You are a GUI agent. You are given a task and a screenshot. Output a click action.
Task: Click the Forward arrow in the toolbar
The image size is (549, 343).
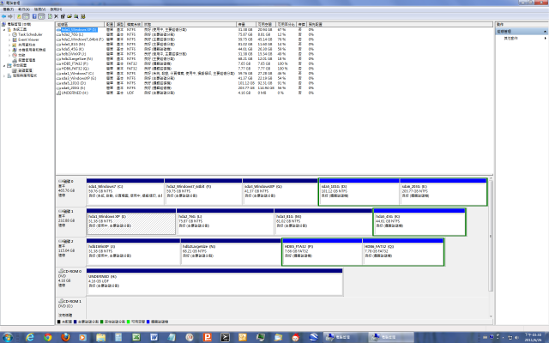(x=10, y=16)
